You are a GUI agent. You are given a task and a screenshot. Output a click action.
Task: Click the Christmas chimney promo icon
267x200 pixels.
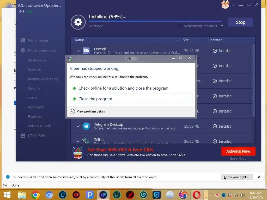pyautogui.click(x=78, y=153)
